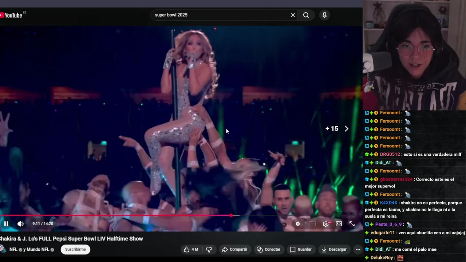Toggle autoplay switch in player
The image size is (466, 262).
click(x=298, y=224)
